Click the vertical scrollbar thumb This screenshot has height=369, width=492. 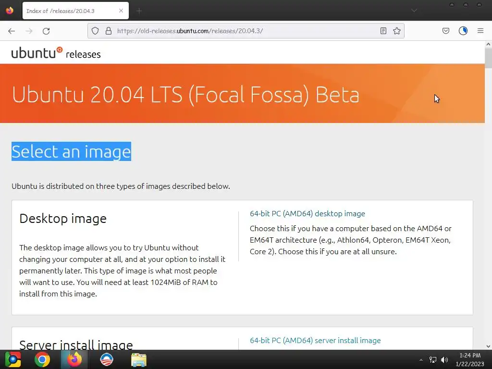[x=488, y=58]
